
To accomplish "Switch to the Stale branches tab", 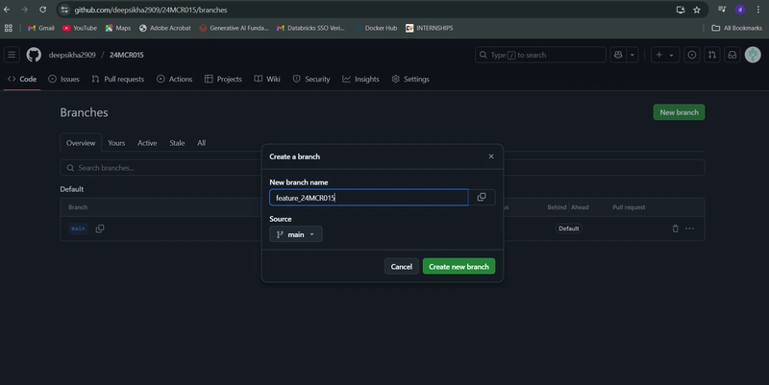I will pos(177,143).
